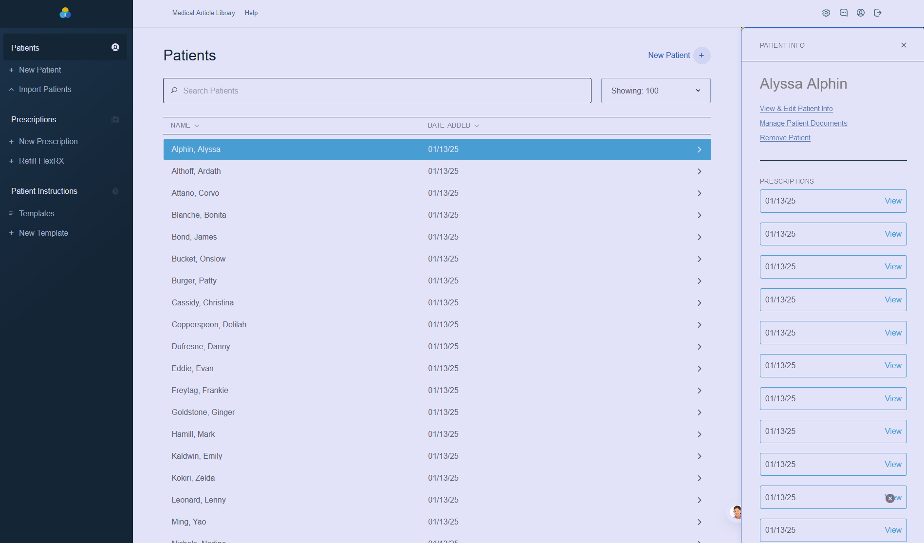The width and height of the screenshot is (924, 543).
Task: Collapse the Import Patients chevron
Action: tap(11, 90)
